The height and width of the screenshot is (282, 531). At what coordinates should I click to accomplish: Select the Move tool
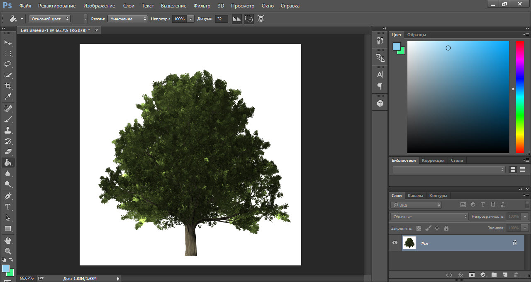tap(8, 43)
